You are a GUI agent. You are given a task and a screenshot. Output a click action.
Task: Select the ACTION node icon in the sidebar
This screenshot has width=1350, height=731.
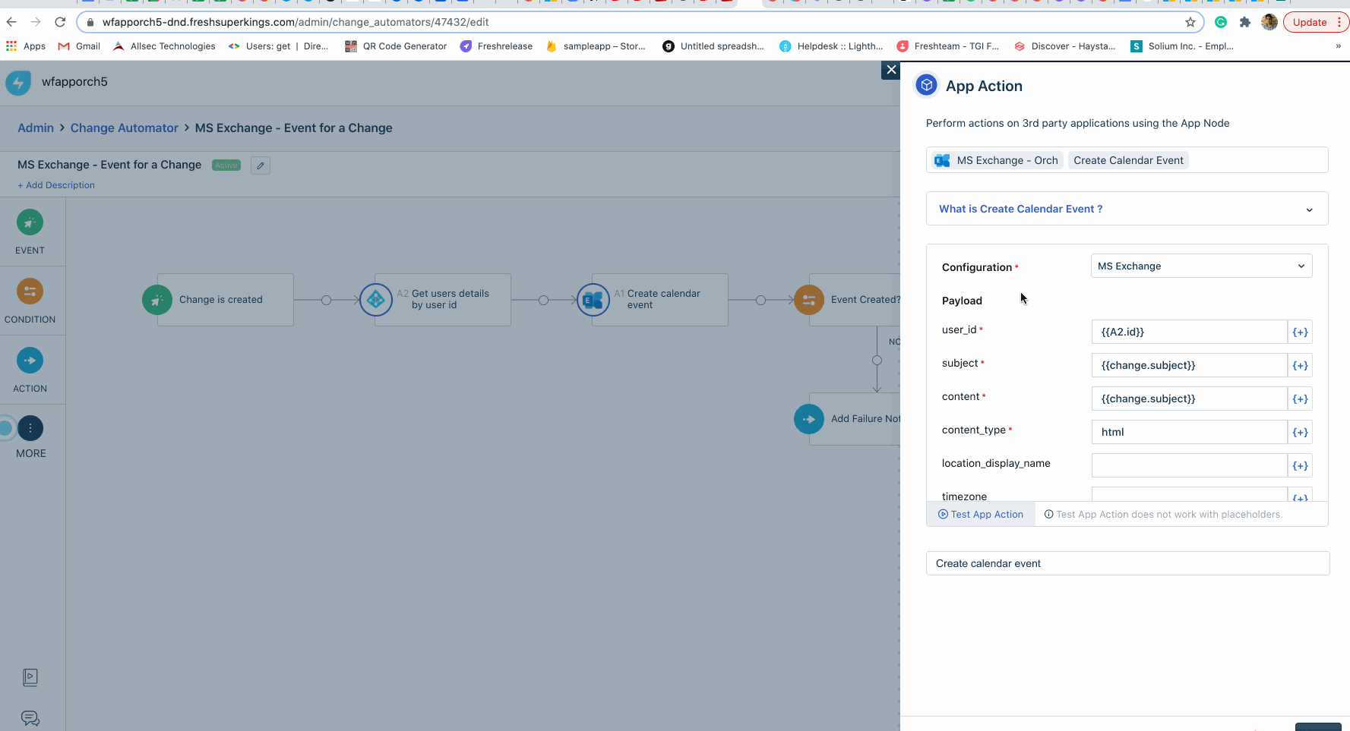pyautogui.click(x=30, y=361)
